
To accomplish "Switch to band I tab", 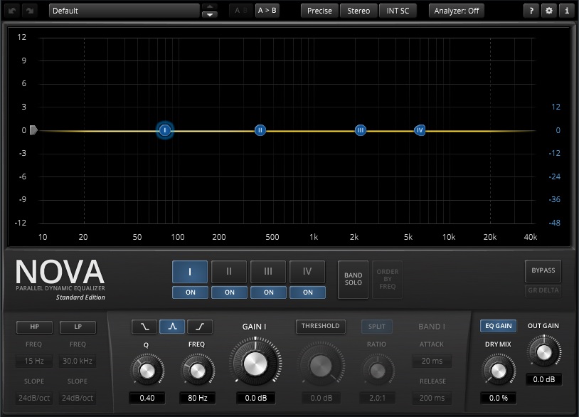I will point(190,272).
